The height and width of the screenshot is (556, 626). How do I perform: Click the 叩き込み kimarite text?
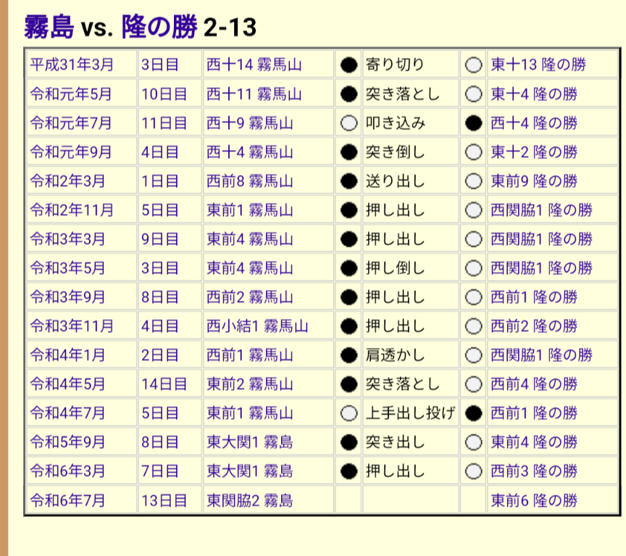click(396, 123)
